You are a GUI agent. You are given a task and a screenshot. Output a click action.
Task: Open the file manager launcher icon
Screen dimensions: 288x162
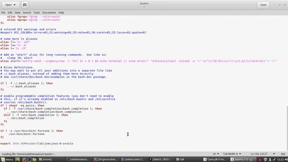(34, 159)
